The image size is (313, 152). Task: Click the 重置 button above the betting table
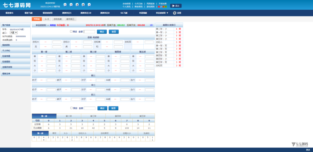pos(114,32)
